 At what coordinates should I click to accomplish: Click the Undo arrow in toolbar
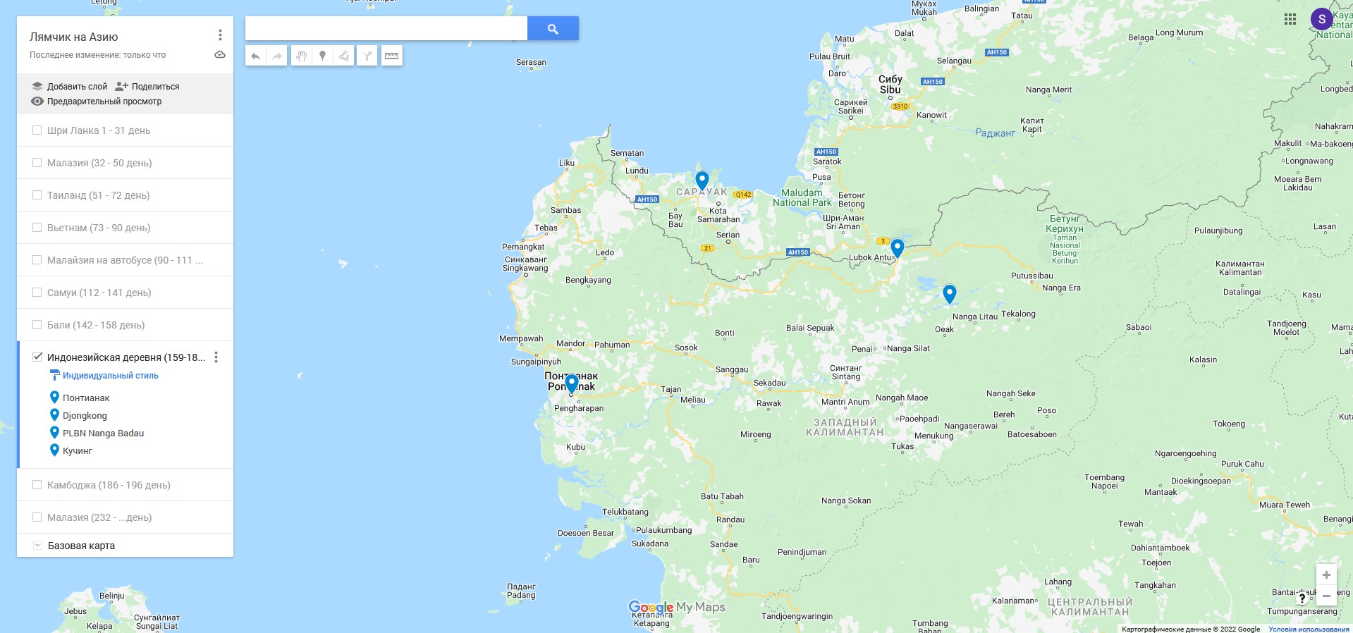[255, 56]
